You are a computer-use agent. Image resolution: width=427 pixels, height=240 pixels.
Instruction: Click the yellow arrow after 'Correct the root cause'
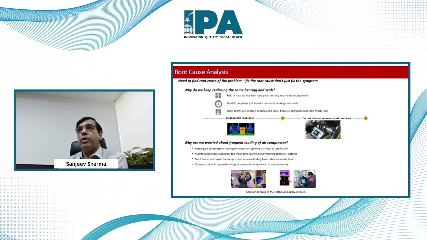(366, 118)
